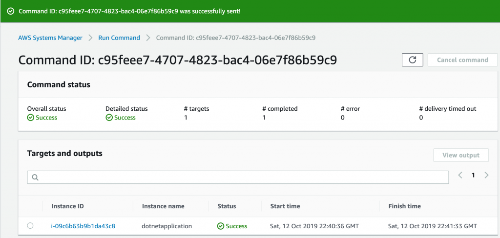Click the # error label

350,109
